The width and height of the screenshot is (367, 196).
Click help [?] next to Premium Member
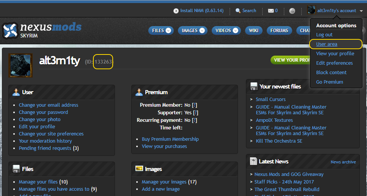pos(194,105)
